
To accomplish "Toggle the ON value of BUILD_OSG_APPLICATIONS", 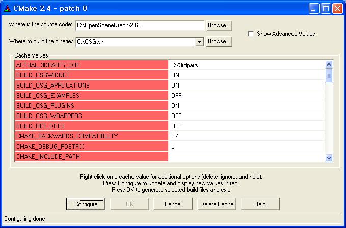I will [247, 85].
